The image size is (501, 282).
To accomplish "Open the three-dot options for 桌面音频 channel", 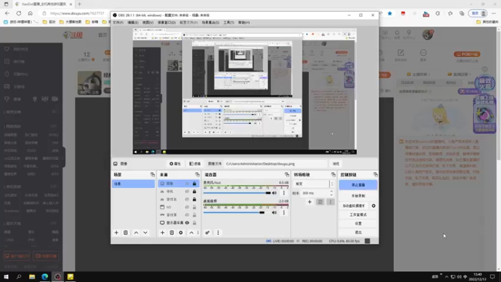I will point(284,212).
